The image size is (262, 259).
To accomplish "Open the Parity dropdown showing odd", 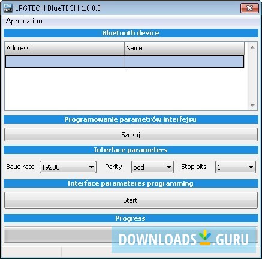I will pos(152,167).
